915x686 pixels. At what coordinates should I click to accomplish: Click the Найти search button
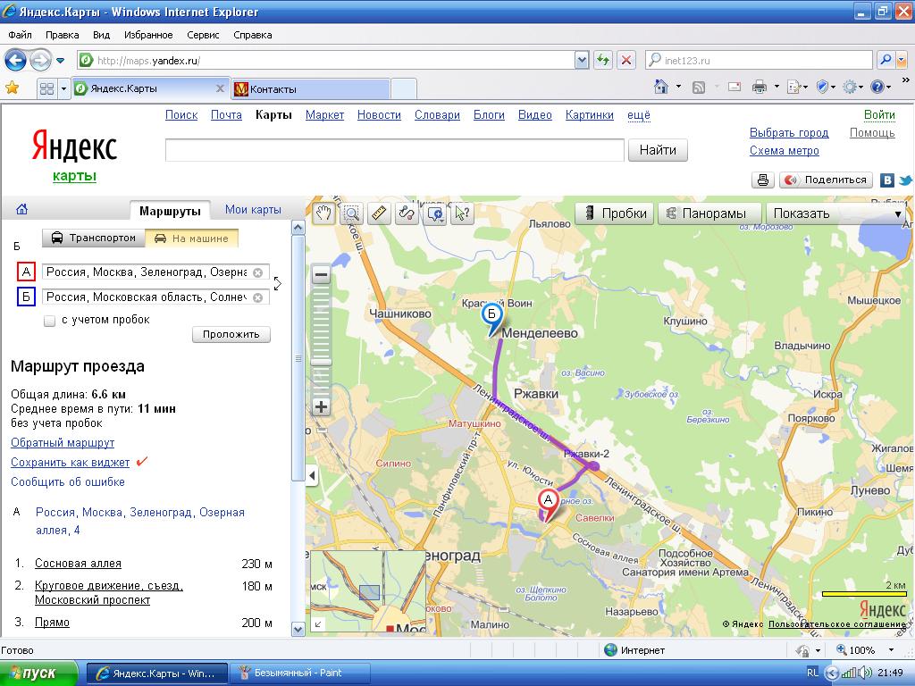[658, 150]
